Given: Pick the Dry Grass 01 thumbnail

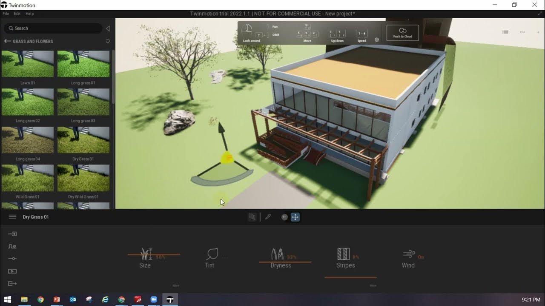Looking at the screenshot, I should pyautogui.click(x=83, y=140).
